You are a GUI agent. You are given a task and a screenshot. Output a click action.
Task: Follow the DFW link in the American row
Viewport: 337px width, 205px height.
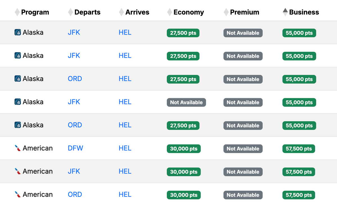(75, 148)
